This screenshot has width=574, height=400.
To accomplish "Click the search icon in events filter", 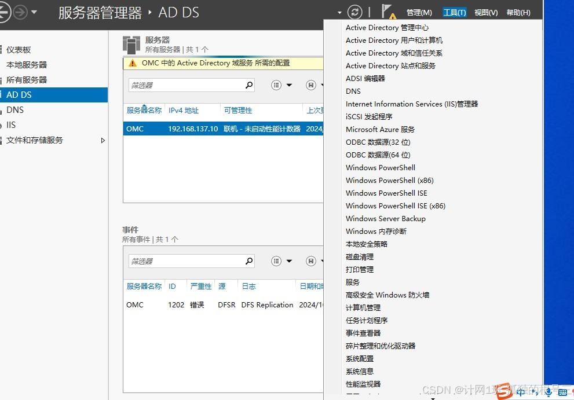I will 249,261.
